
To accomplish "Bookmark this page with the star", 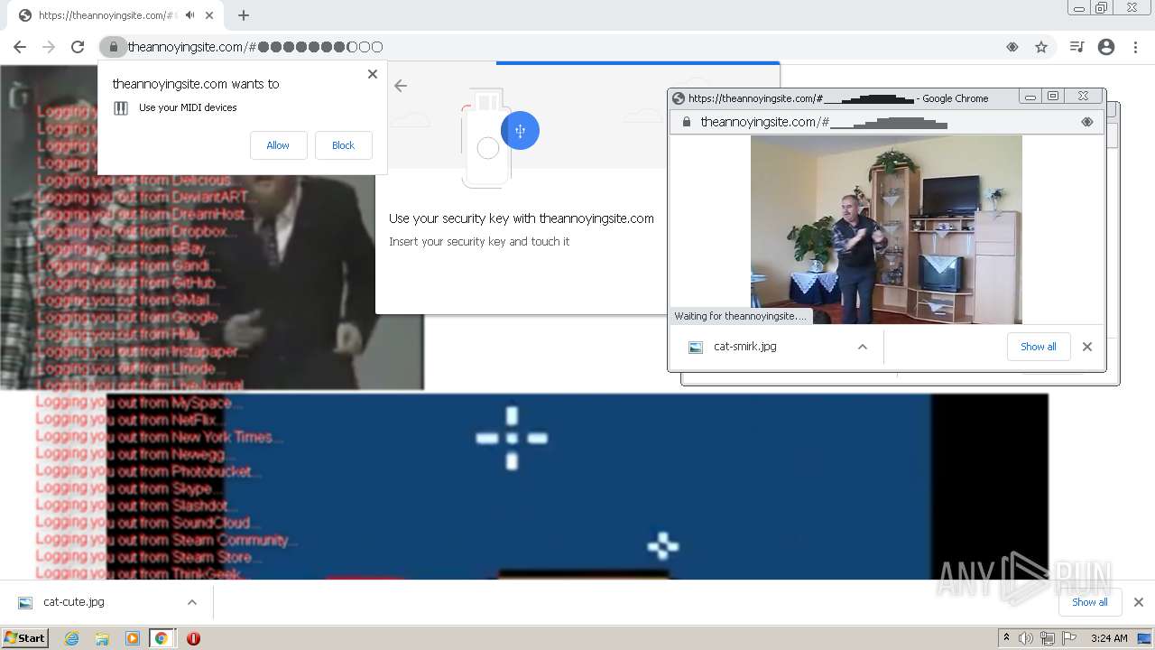I will point(1041,47).
